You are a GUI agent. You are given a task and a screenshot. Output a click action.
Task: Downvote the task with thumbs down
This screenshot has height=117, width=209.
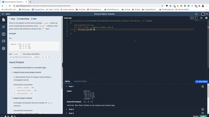12,116
